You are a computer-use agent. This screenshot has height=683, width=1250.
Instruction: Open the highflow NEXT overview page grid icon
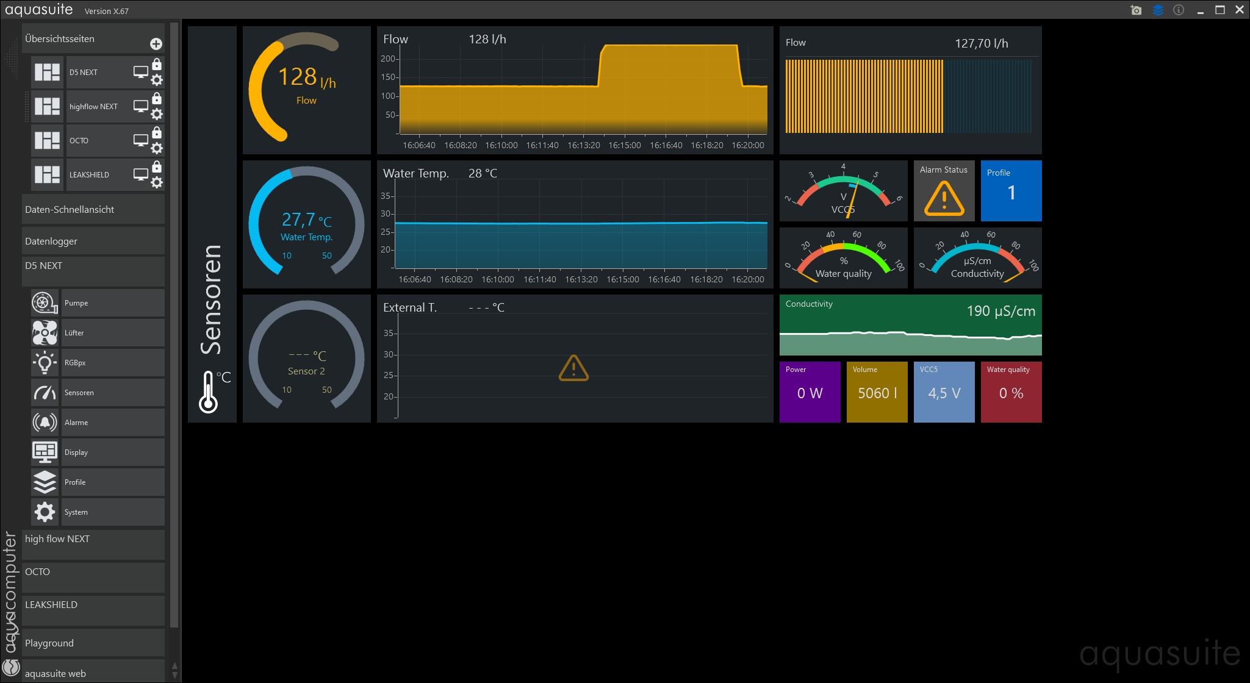coord(48,106)
